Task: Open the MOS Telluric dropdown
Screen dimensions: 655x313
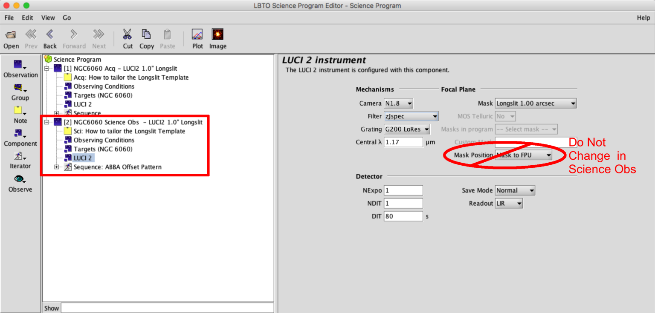Action: [x=505, y=116]
